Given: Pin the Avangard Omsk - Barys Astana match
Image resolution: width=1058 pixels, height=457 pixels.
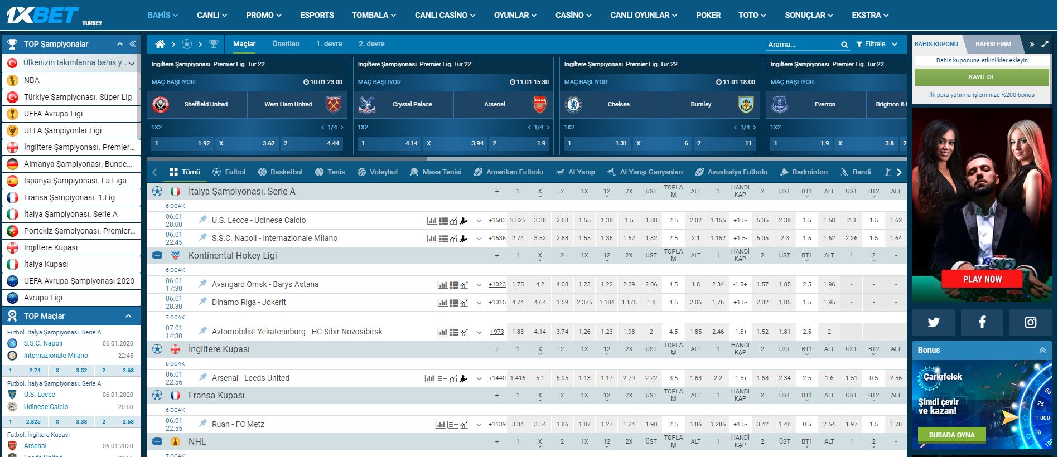Looking at the screenshot, I should pos(203,284).
